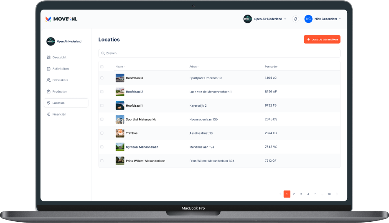Viewport: 389px width, 223px height.
Task: Open Activiteiten calendar in sidebar
Action: 60,68
